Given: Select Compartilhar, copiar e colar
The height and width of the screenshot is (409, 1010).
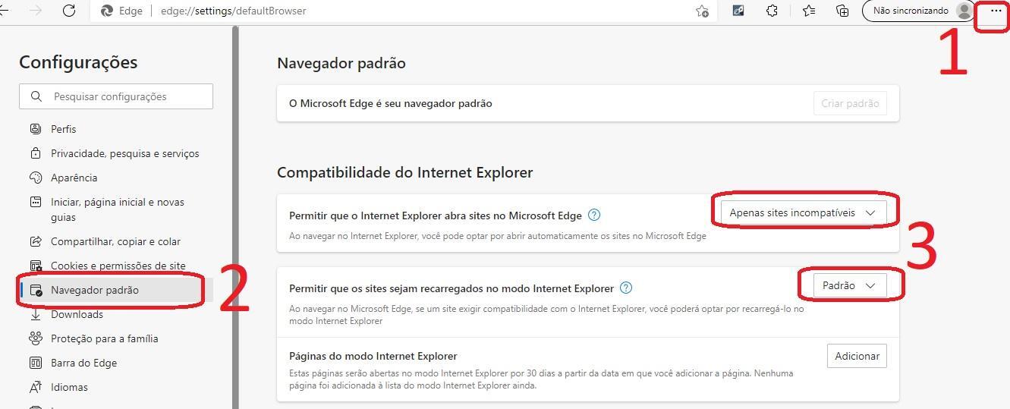Looking at the screenshot, I should pyautogui.click(x=115, y=241).
